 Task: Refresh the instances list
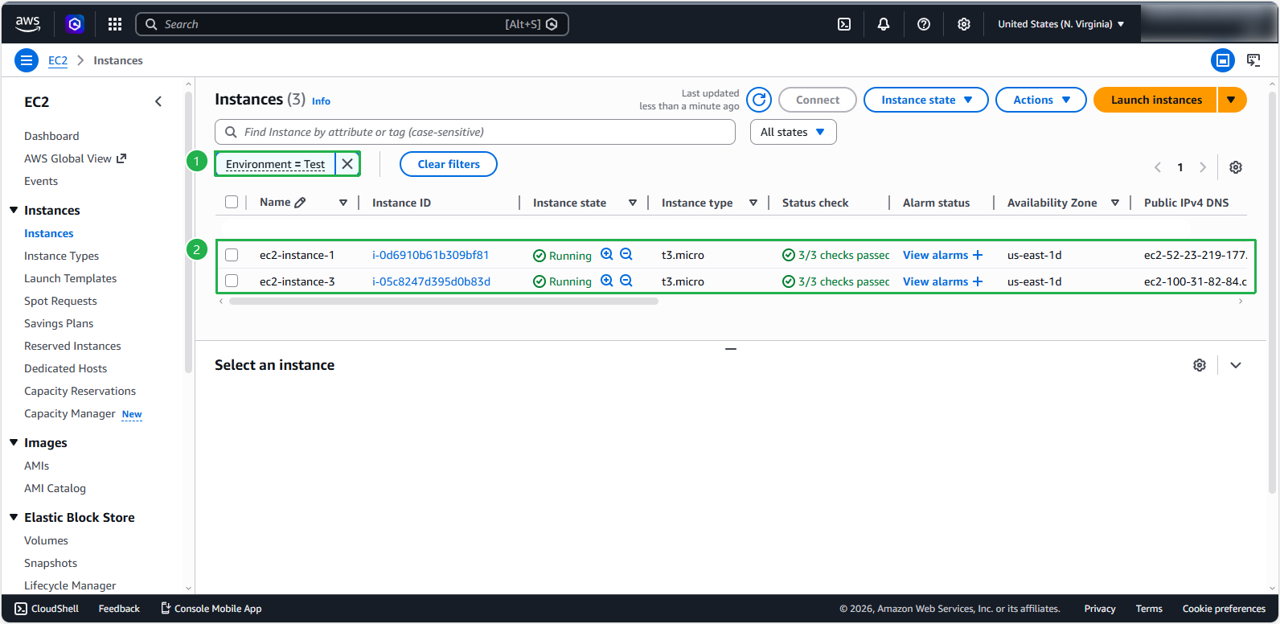click(759, 100)
